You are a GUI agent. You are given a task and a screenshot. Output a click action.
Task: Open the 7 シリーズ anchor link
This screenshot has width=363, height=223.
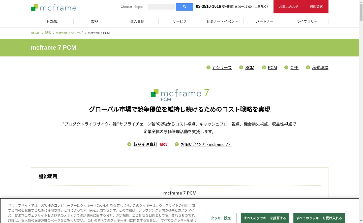222,68
